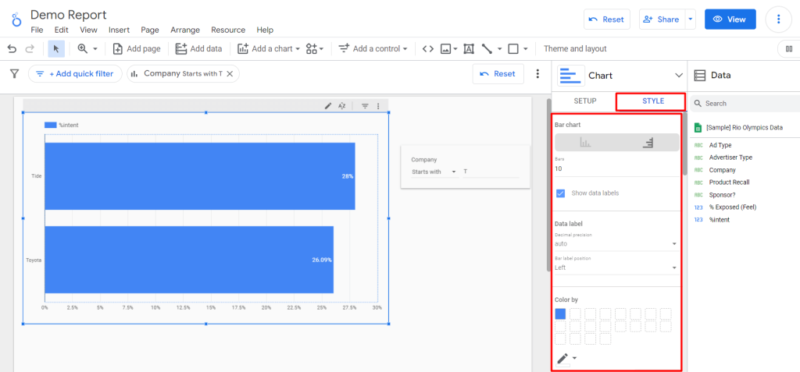Click the blue Color by swatch
The image size is (800, 372).
tap(560, 314)
